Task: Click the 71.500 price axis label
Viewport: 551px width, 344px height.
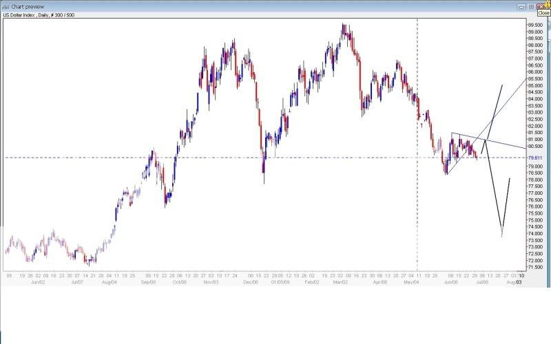Action: coord(537,268)
